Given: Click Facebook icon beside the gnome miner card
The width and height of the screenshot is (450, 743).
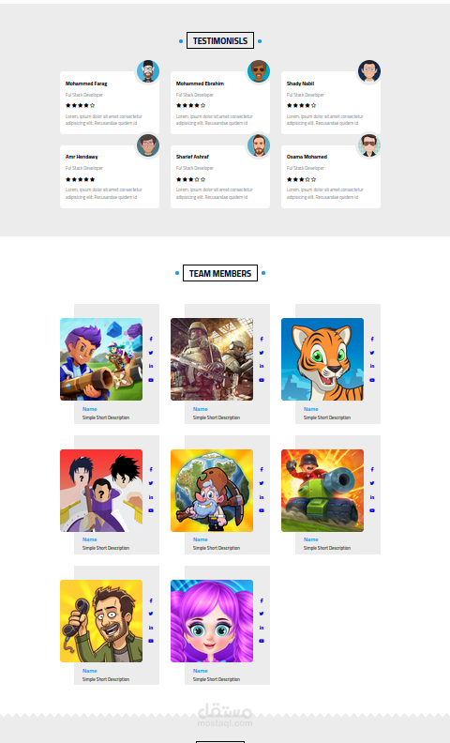Looking at the screenshot, I should pyautogui.click(x=262, y=469).
